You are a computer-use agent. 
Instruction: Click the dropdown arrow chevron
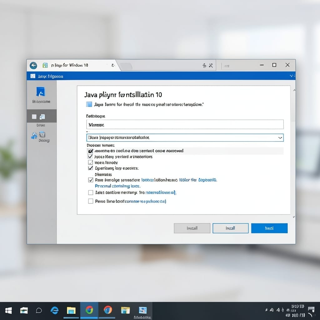point(280,138)
